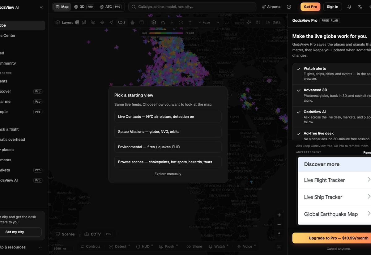Choose Environmental fires quakes FLIR view

[168, 147]
